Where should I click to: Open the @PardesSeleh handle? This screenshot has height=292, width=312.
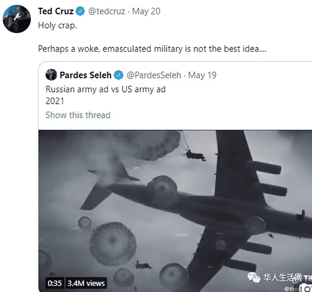pyautogui.click(x=154, y=75)
